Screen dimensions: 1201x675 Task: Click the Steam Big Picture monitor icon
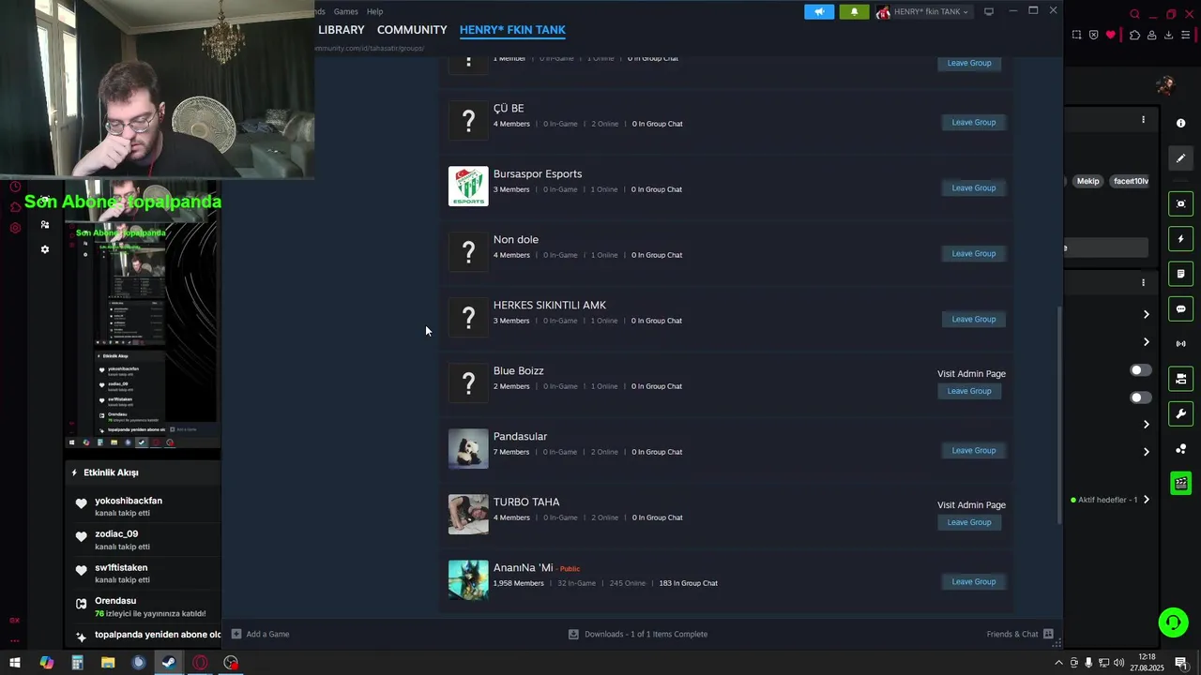pyautogui.click(x=988, y=12)
